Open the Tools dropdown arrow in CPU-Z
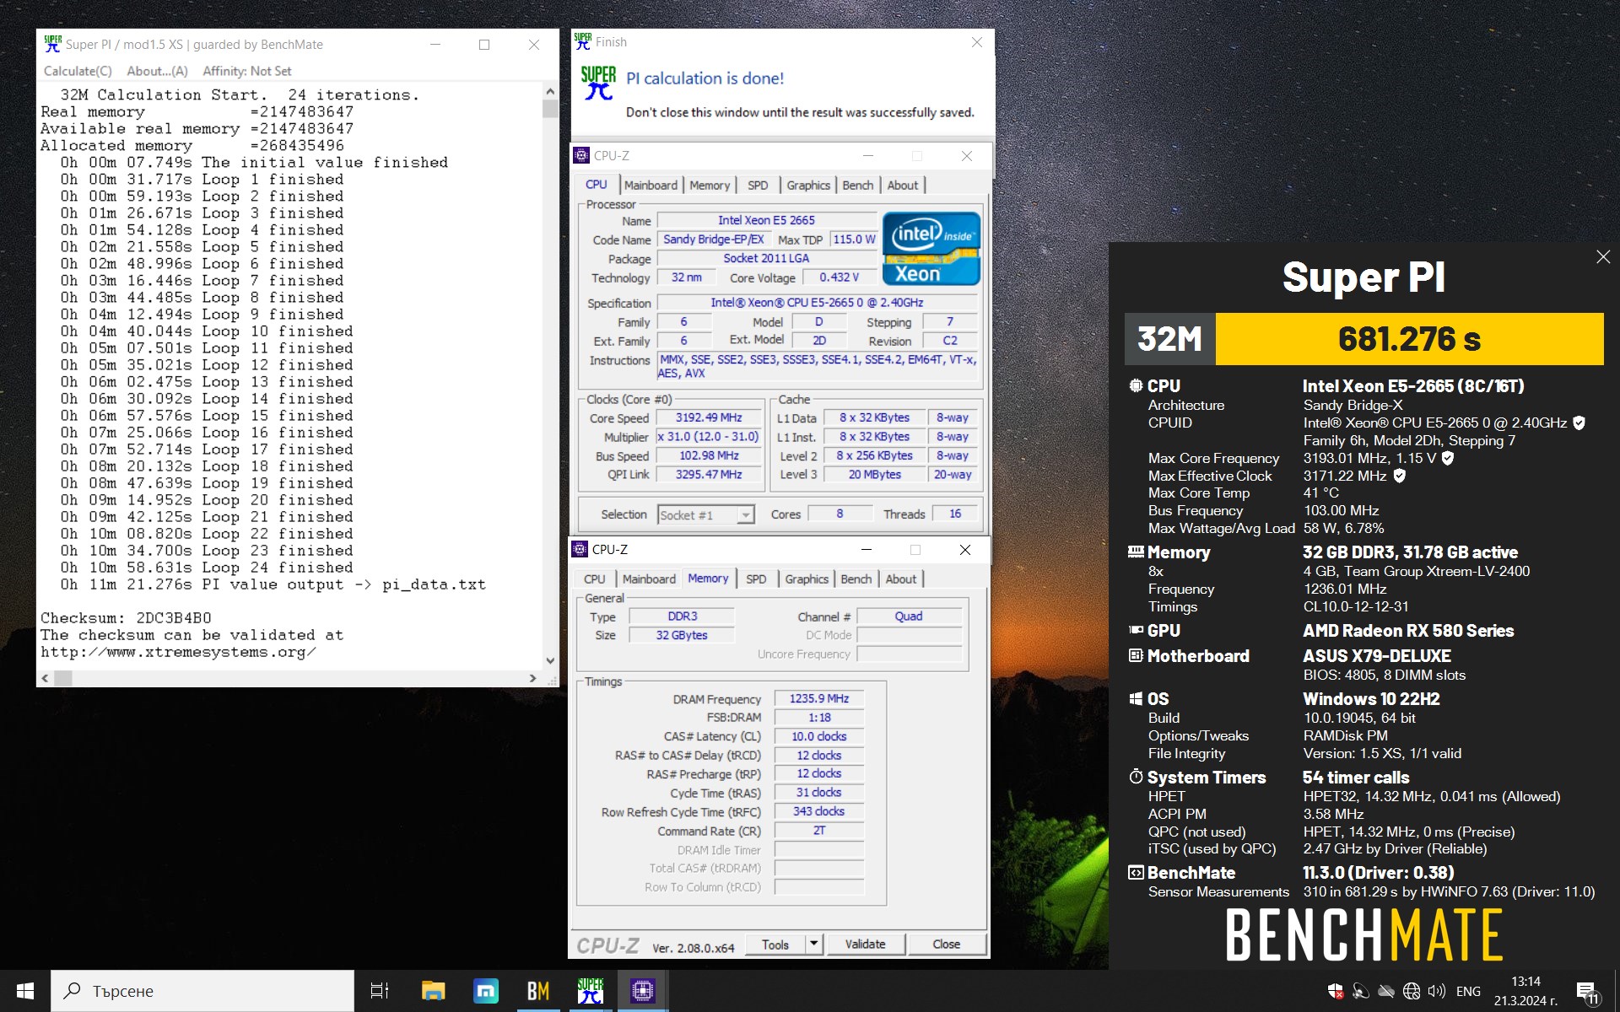Viewport: 1620px width, 1012px height. point(814,945)
